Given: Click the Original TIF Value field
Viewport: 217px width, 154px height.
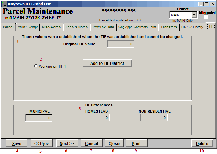Looking at the screenshot, I should pos(121,44).
